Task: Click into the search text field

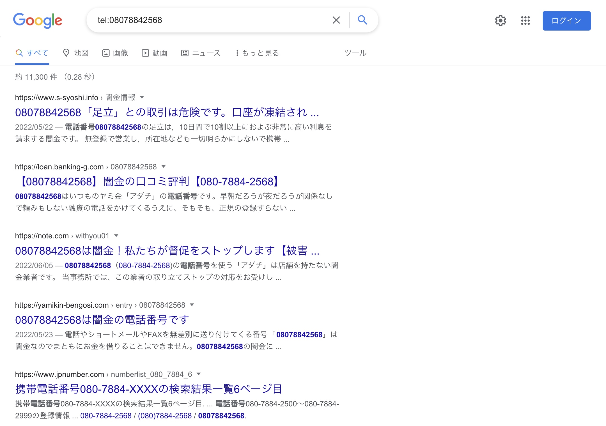Action: (210, 20)
